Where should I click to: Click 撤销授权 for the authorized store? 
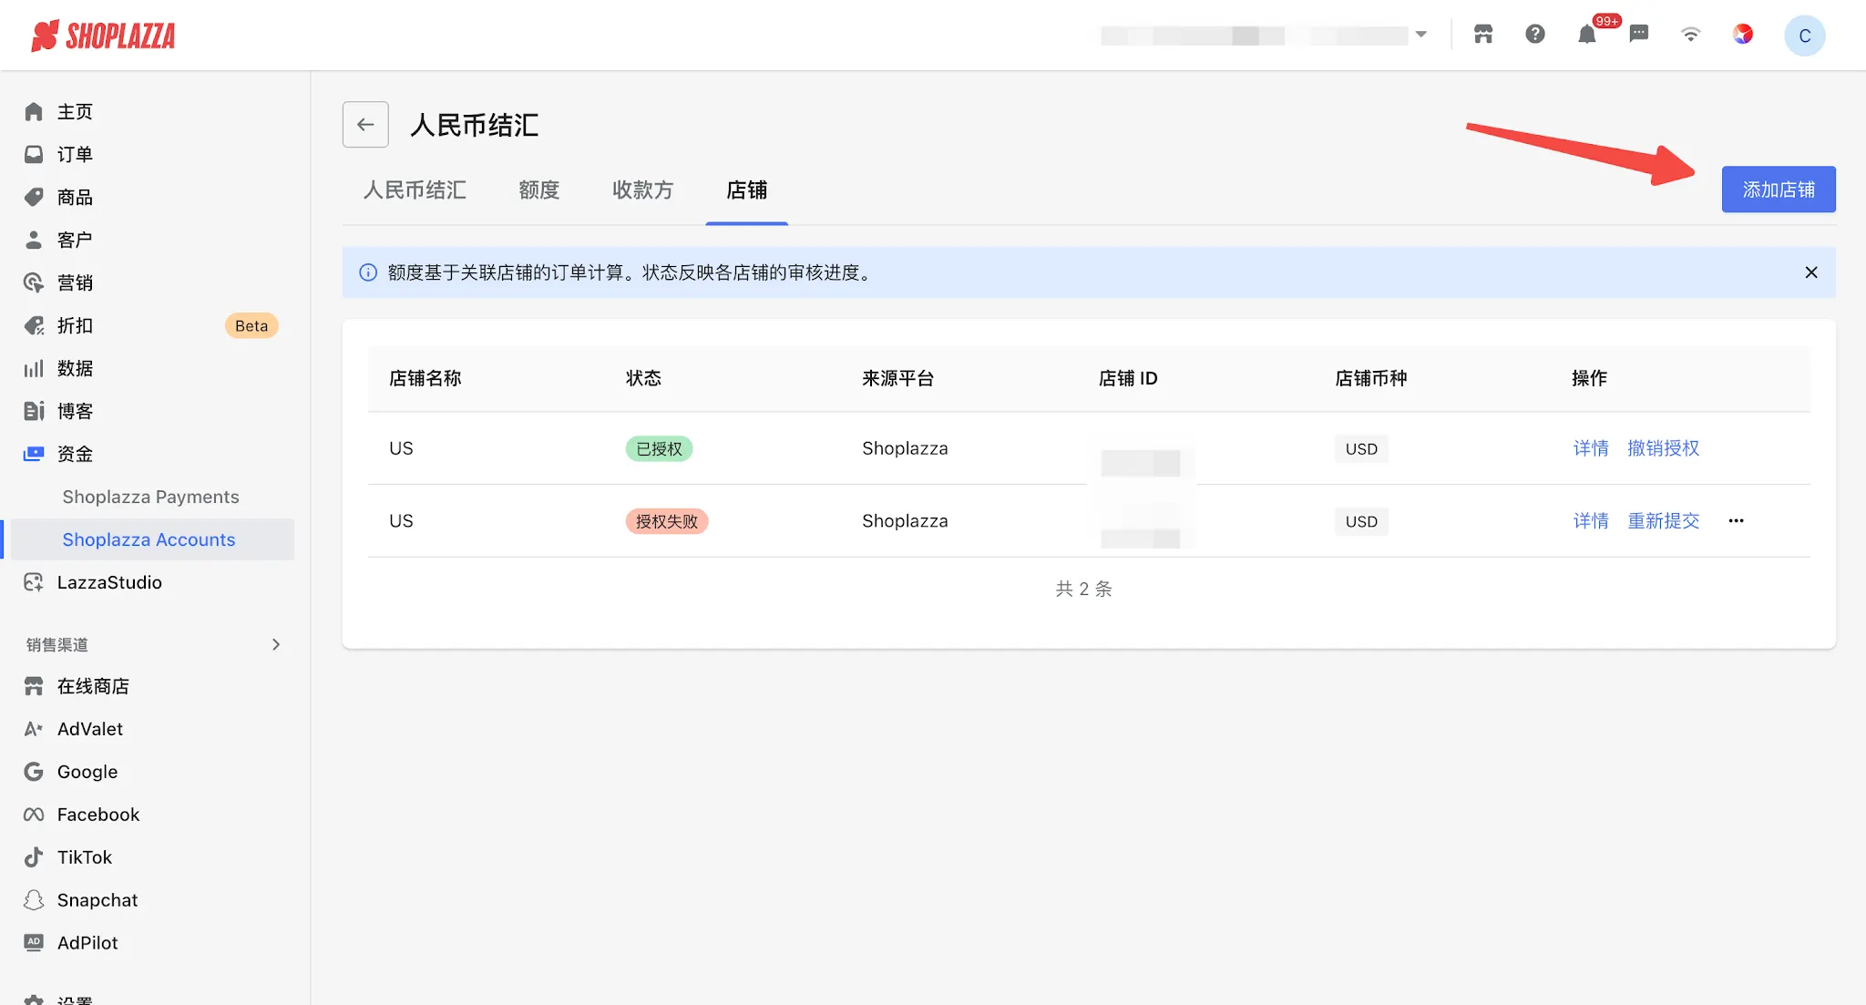pos(1664,448)
